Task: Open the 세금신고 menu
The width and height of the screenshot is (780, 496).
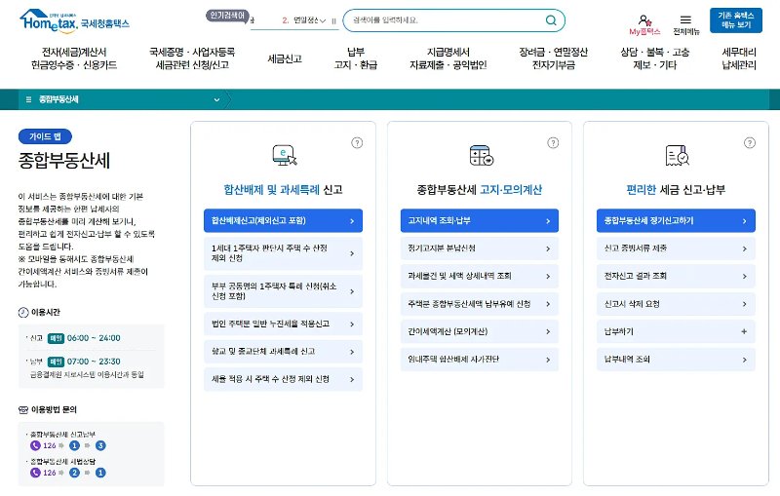Action: click(285, 58)
